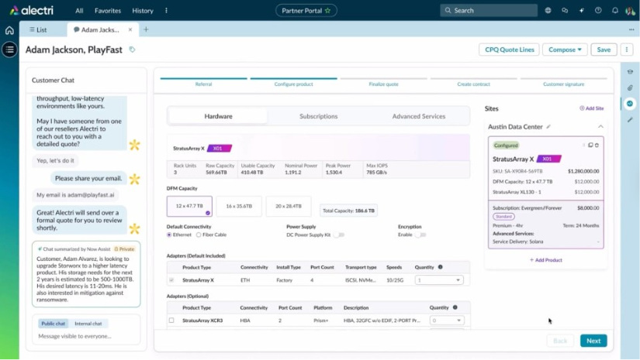Click the Search field
This screenshot has height=360, width=640.
click(x=489, y=11)
